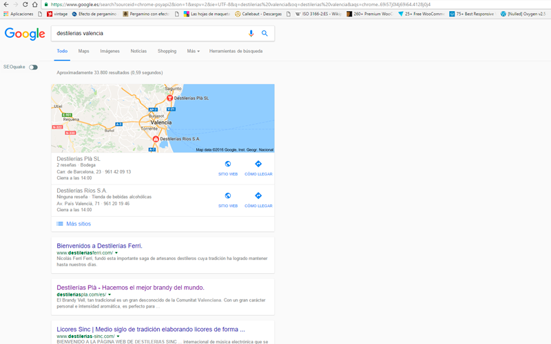The width and height of the screenshot is (551, 344).
Task: Click the browser forward arrow
Action: pos(15,4)
